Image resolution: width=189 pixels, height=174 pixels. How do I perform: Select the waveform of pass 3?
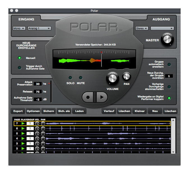click(108, 144)
